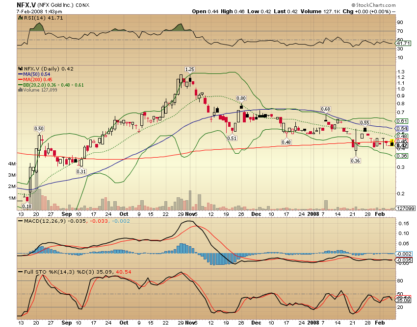Click the Nov label on the date axis

click(x=189, y=214)
